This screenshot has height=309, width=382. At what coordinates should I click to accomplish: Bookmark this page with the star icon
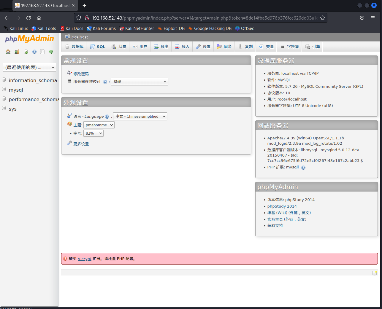[323, 18]
